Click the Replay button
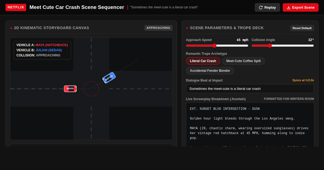This screenshot has width=324, height=170. pos(267,8)
